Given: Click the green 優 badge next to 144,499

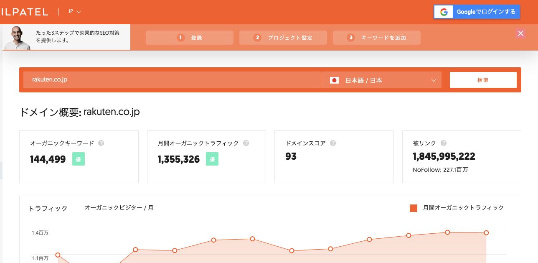Looking at the screenshot, I should coord(78,159).
